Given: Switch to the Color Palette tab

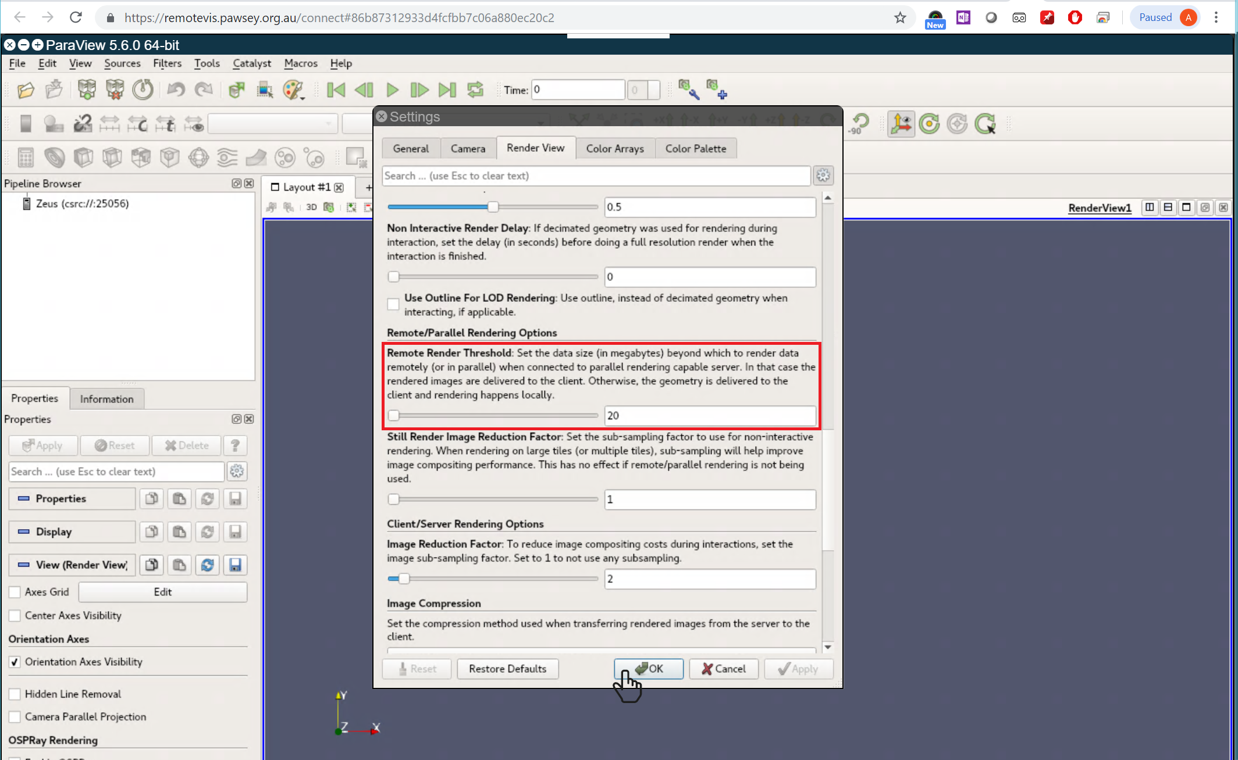Looking at the screenshot, I should point(696,148).
